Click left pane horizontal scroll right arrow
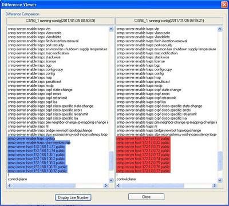This screenshot has width=229, height=206. tap(105, 185)
